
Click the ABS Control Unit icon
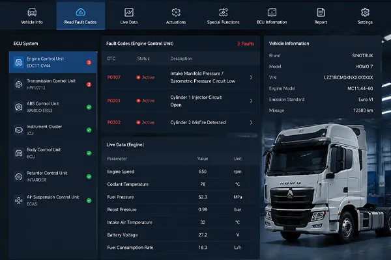(x=19, y=107)
